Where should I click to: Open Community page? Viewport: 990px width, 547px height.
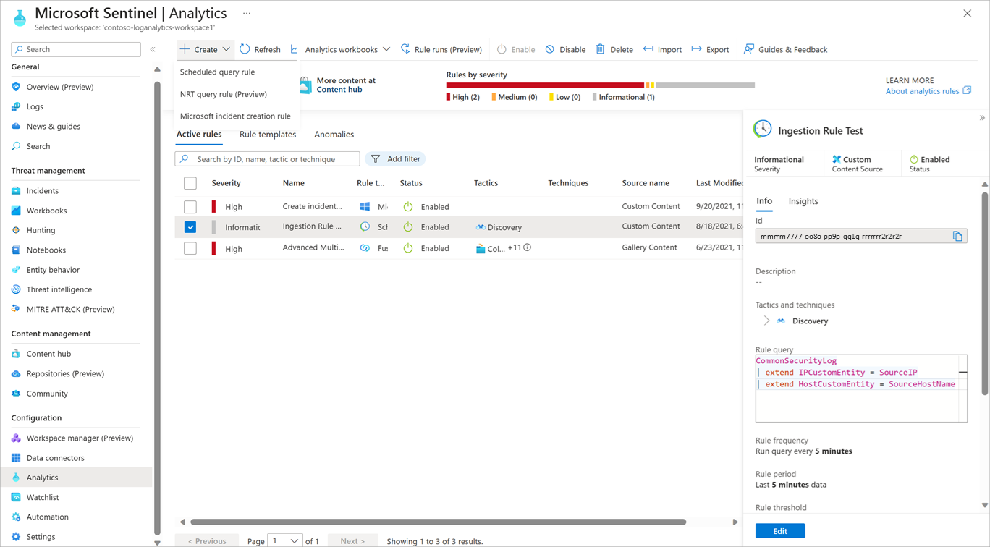pos(47,394)
